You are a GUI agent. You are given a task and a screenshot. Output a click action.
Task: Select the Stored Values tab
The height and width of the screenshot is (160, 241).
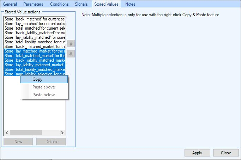(x=106, y=4)
